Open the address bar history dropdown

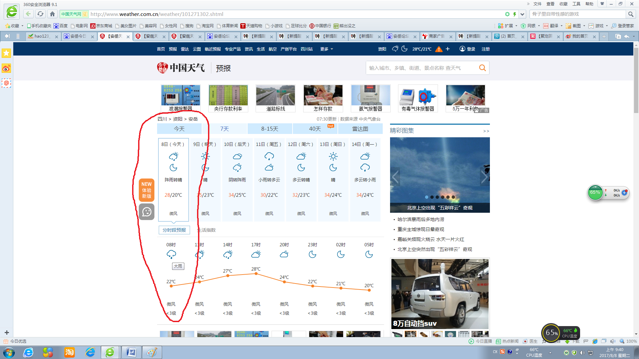click(x=522, y=14)
